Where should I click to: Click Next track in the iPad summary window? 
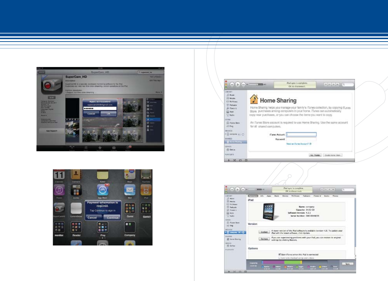(x=243, y=189)
